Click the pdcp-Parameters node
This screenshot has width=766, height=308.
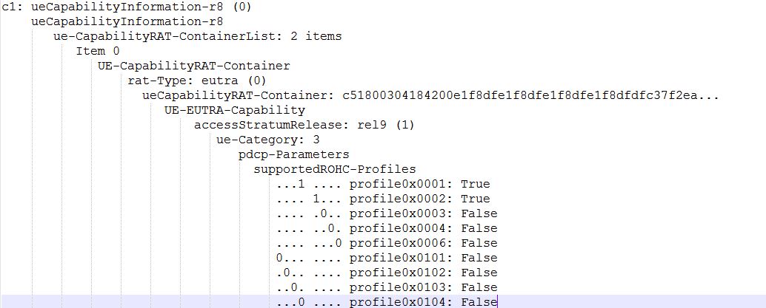(293, 154)
